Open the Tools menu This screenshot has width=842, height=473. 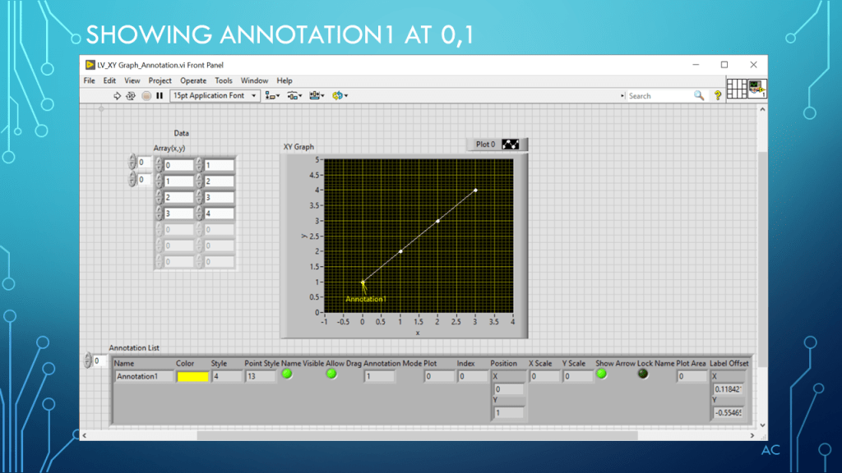[224, 80]
